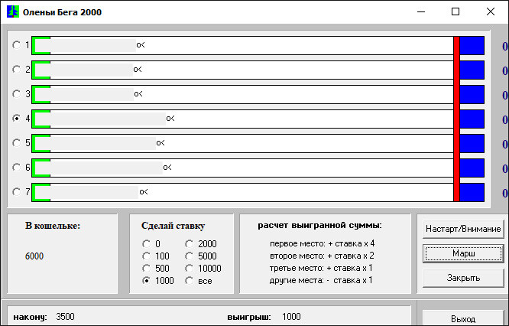Click the gray progress trail in lane 1
509x326 pixels.
[92, 45]
